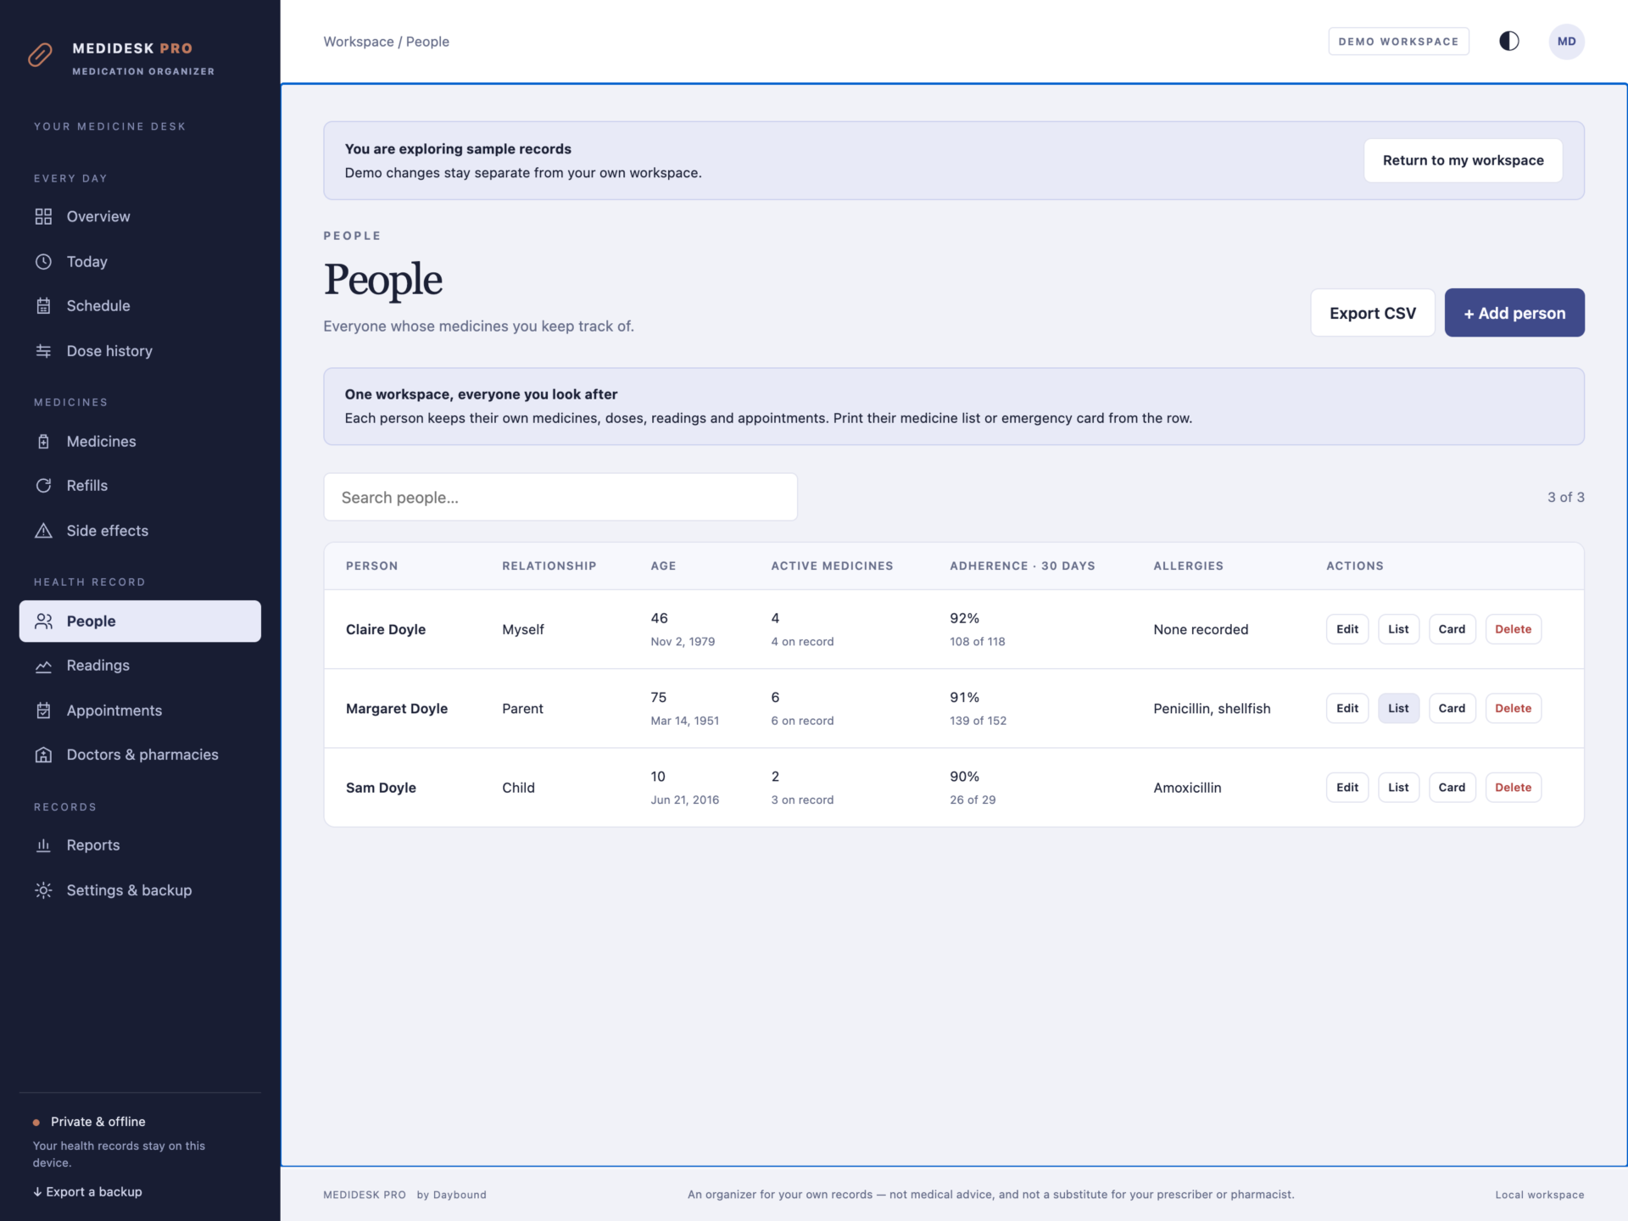This screenshot has width=1628, height=1221.
Task: Click the People users icon in sidebar
Action: click(43, 622)
